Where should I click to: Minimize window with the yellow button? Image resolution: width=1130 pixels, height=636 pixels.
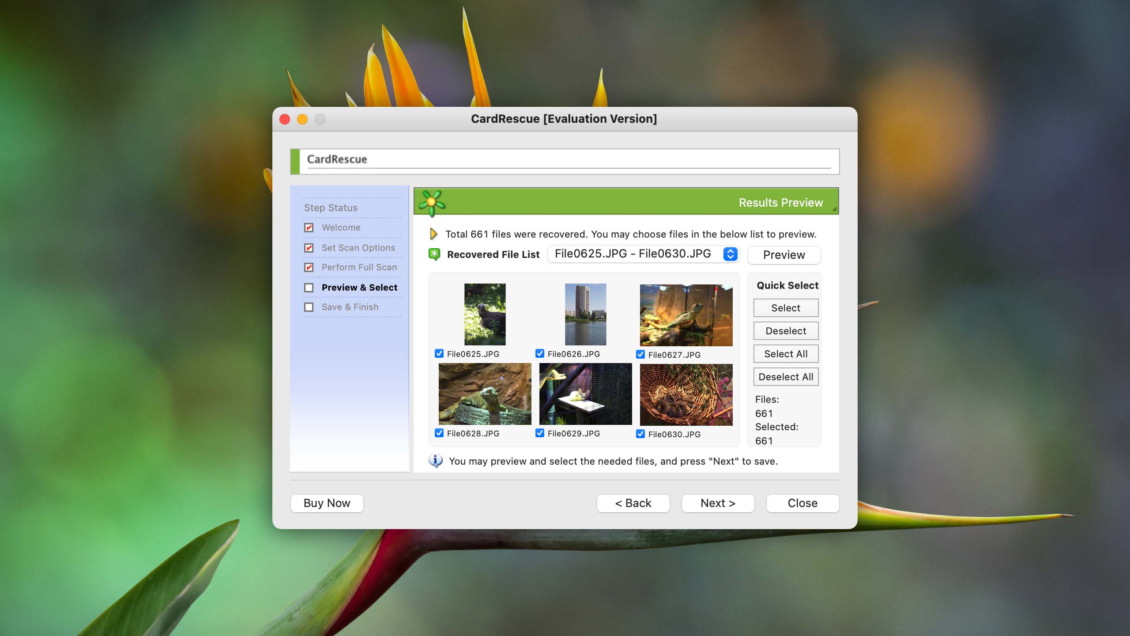[x=302, y=119]
